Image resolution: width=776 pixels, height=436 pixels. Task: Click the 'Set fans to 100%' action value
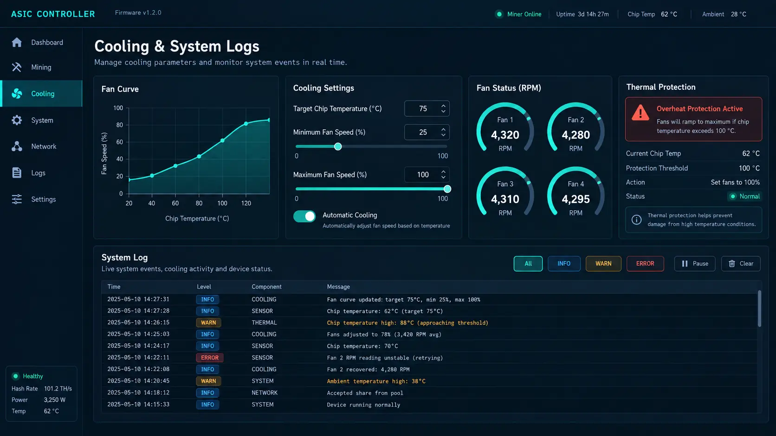tap(735, 183)
